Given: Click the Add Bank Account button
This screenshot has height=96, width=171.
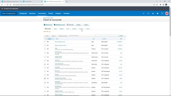Looking at the screenshot, I should [59, 25].
